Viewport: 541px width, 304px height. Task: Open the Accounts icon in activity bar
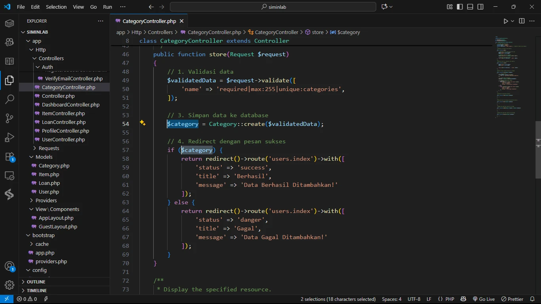click(x=10, y=266)
